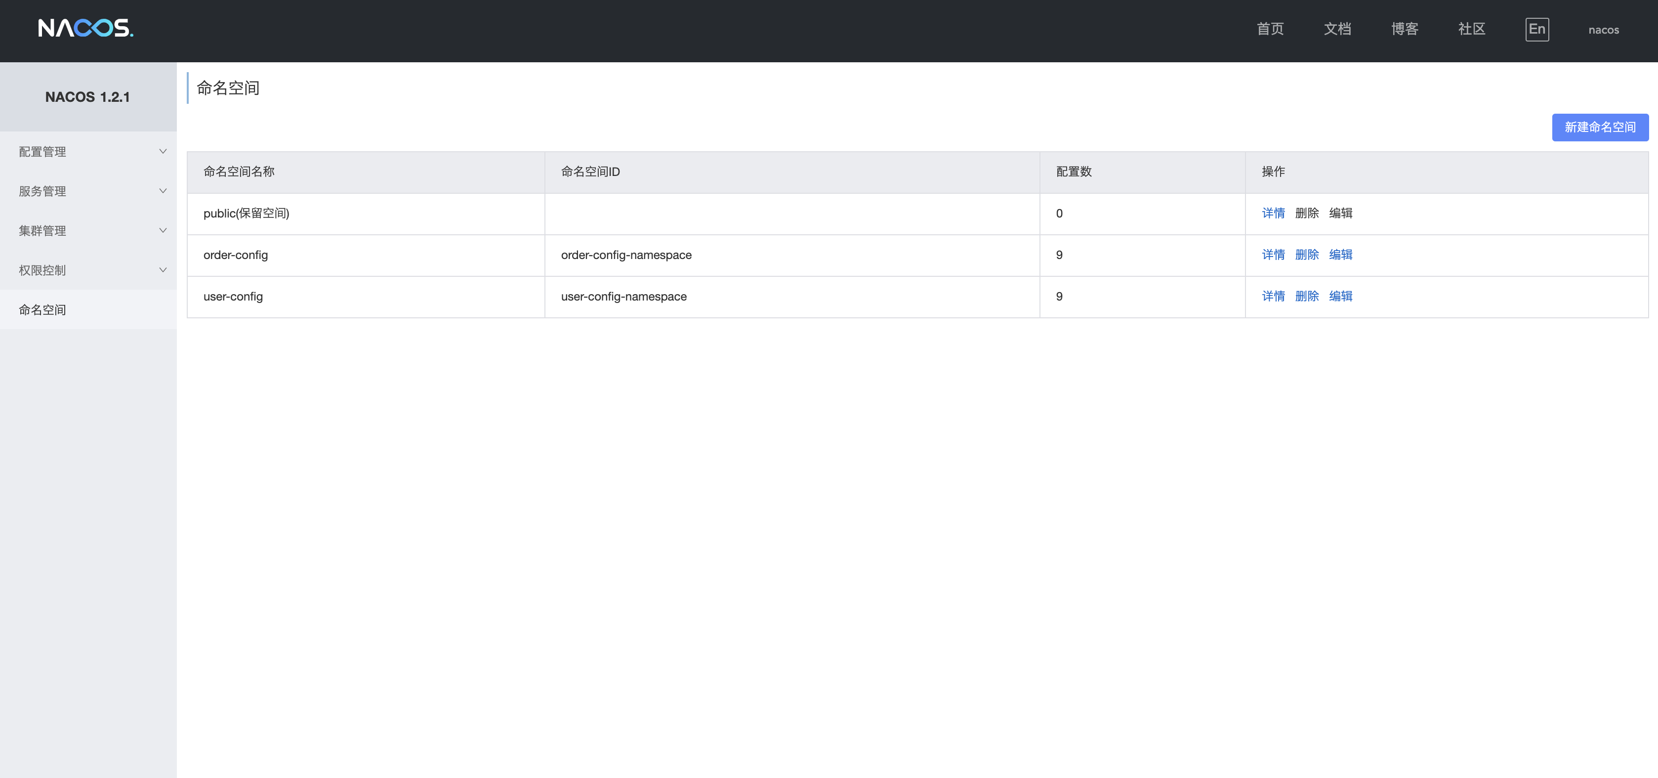View 详情 for the public namespace
This screenshot has height=778, width=1658.
pyautogui.click(x=1273, y=213)
